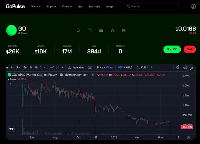
Task: Switch to line chart style icon
Action: (x=52, y=67)
